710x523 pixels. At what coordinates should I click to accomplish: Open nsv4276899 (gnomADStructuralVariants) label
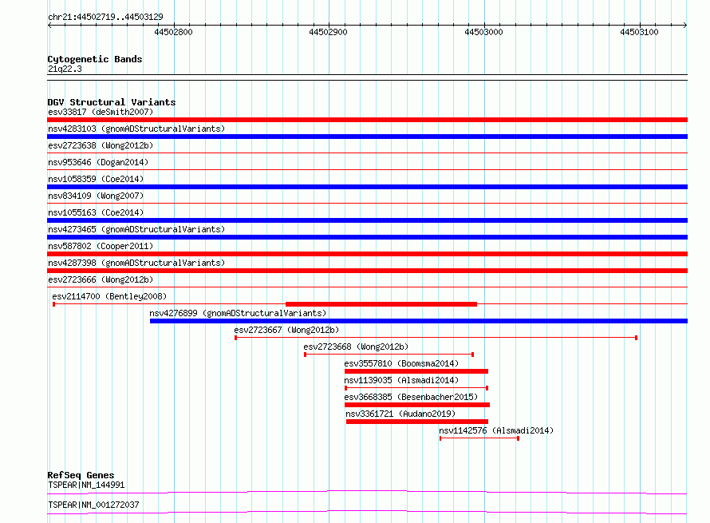coord(238,313)
